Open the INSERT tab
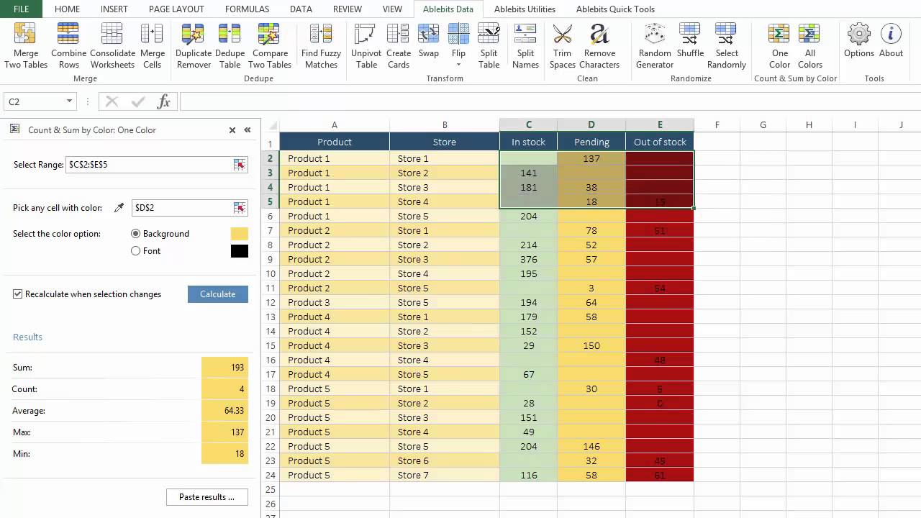 (114, 9)
